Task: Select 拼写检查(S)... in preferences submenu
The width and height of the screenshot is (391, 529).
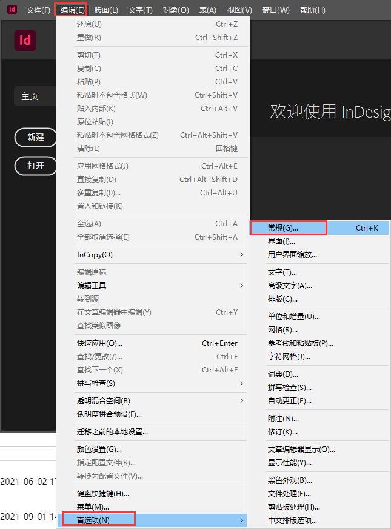Action: click(319, 388)
